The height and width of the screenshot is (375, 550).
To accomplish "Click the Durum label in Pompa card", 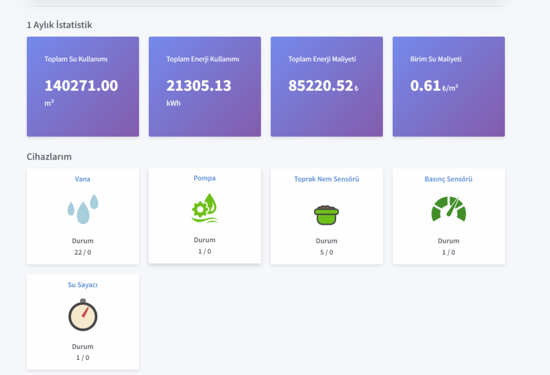I will coord(205,240).
